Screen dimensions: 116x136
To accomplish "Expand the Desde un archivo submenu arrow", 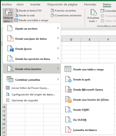I will [x=58, y=28].
